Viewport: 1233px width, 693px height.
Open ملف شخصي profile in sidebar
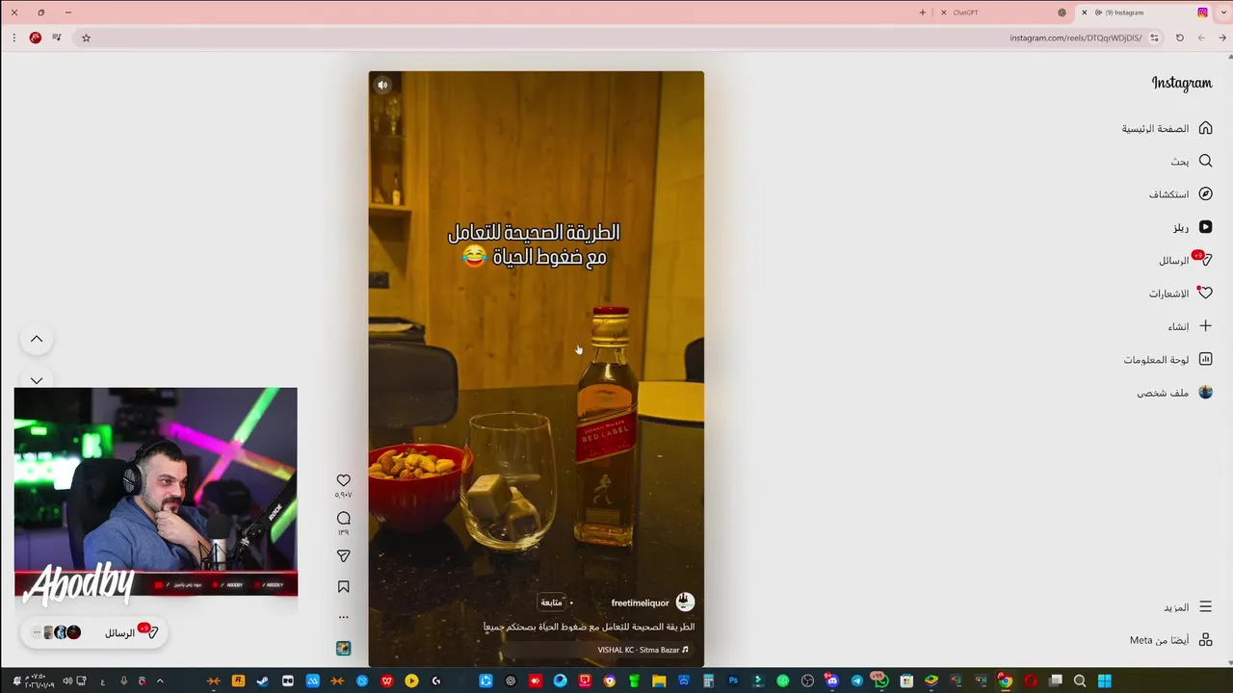click(1174, 393)
